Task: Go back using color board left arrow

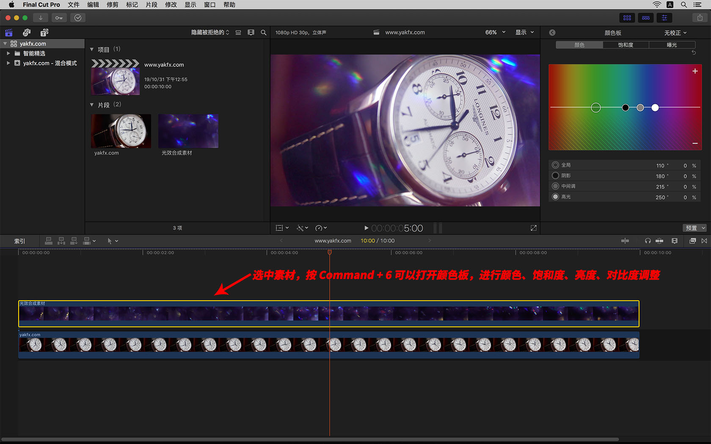Action: tap(552, 33)
